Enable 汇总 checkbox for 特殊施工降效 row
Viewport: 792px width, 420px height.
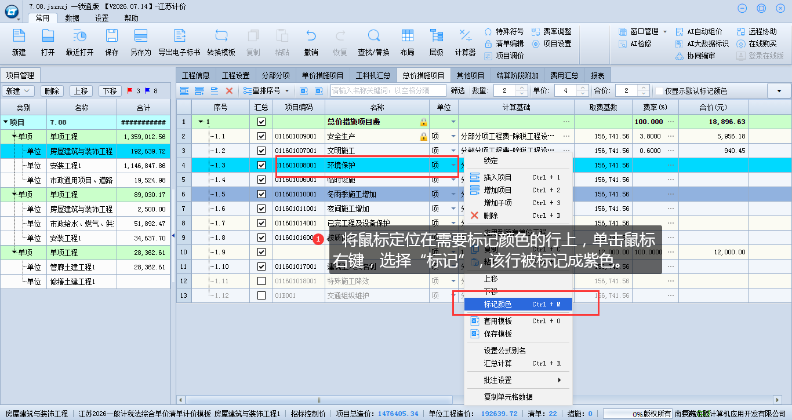click(261, 281)
